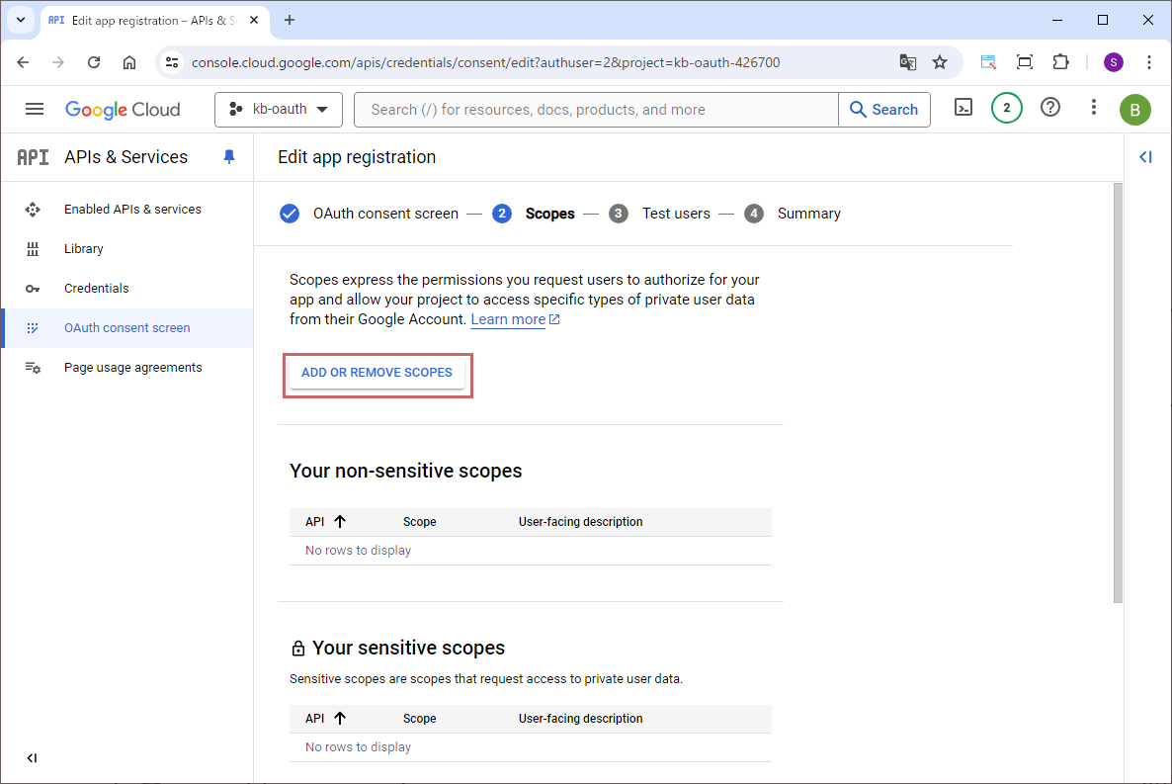This screenshot has width=1172, height=784.
Task: Open the kb-oauth project selector dropdown
Action: [278, 110]
